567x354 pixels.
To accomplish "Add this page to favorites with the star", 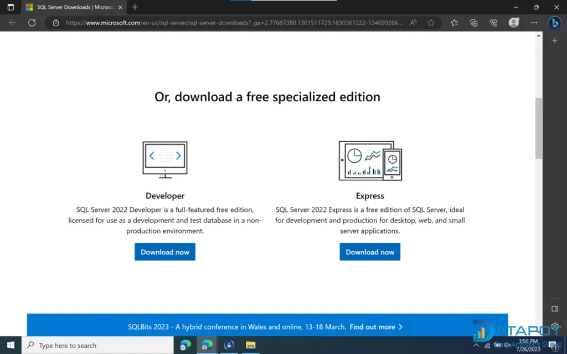I will pyautogui.click(x=431, y=23).
